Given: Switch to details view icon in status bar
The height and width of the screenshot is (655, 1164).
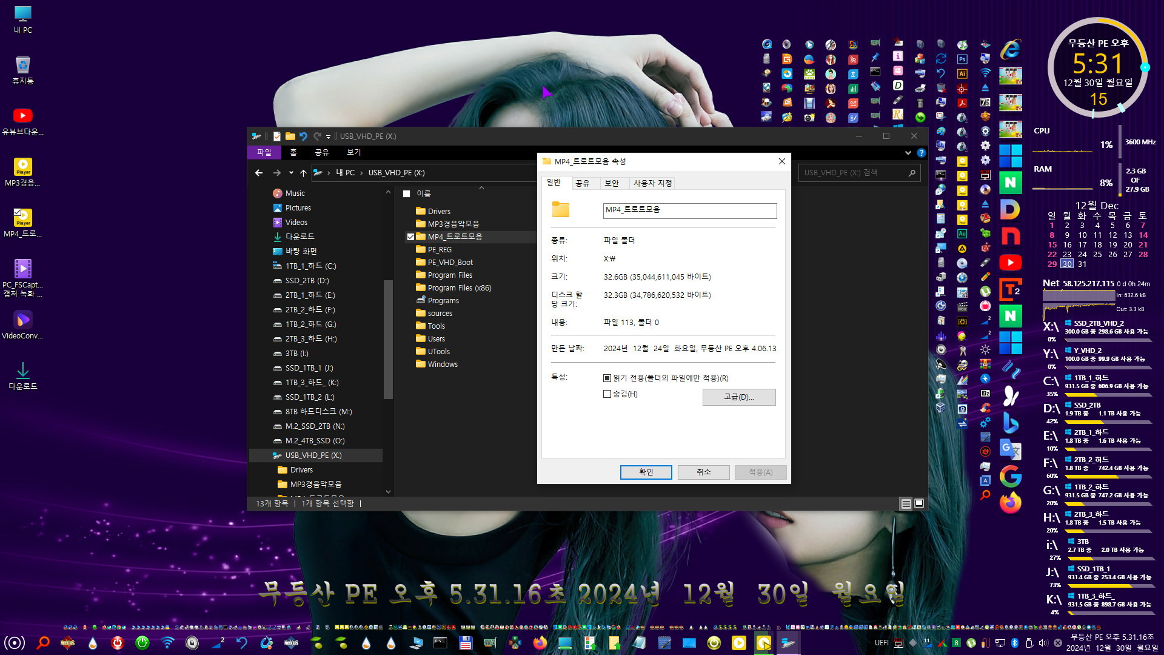Looking at the screenshot, I should click(x=906, y=503).
